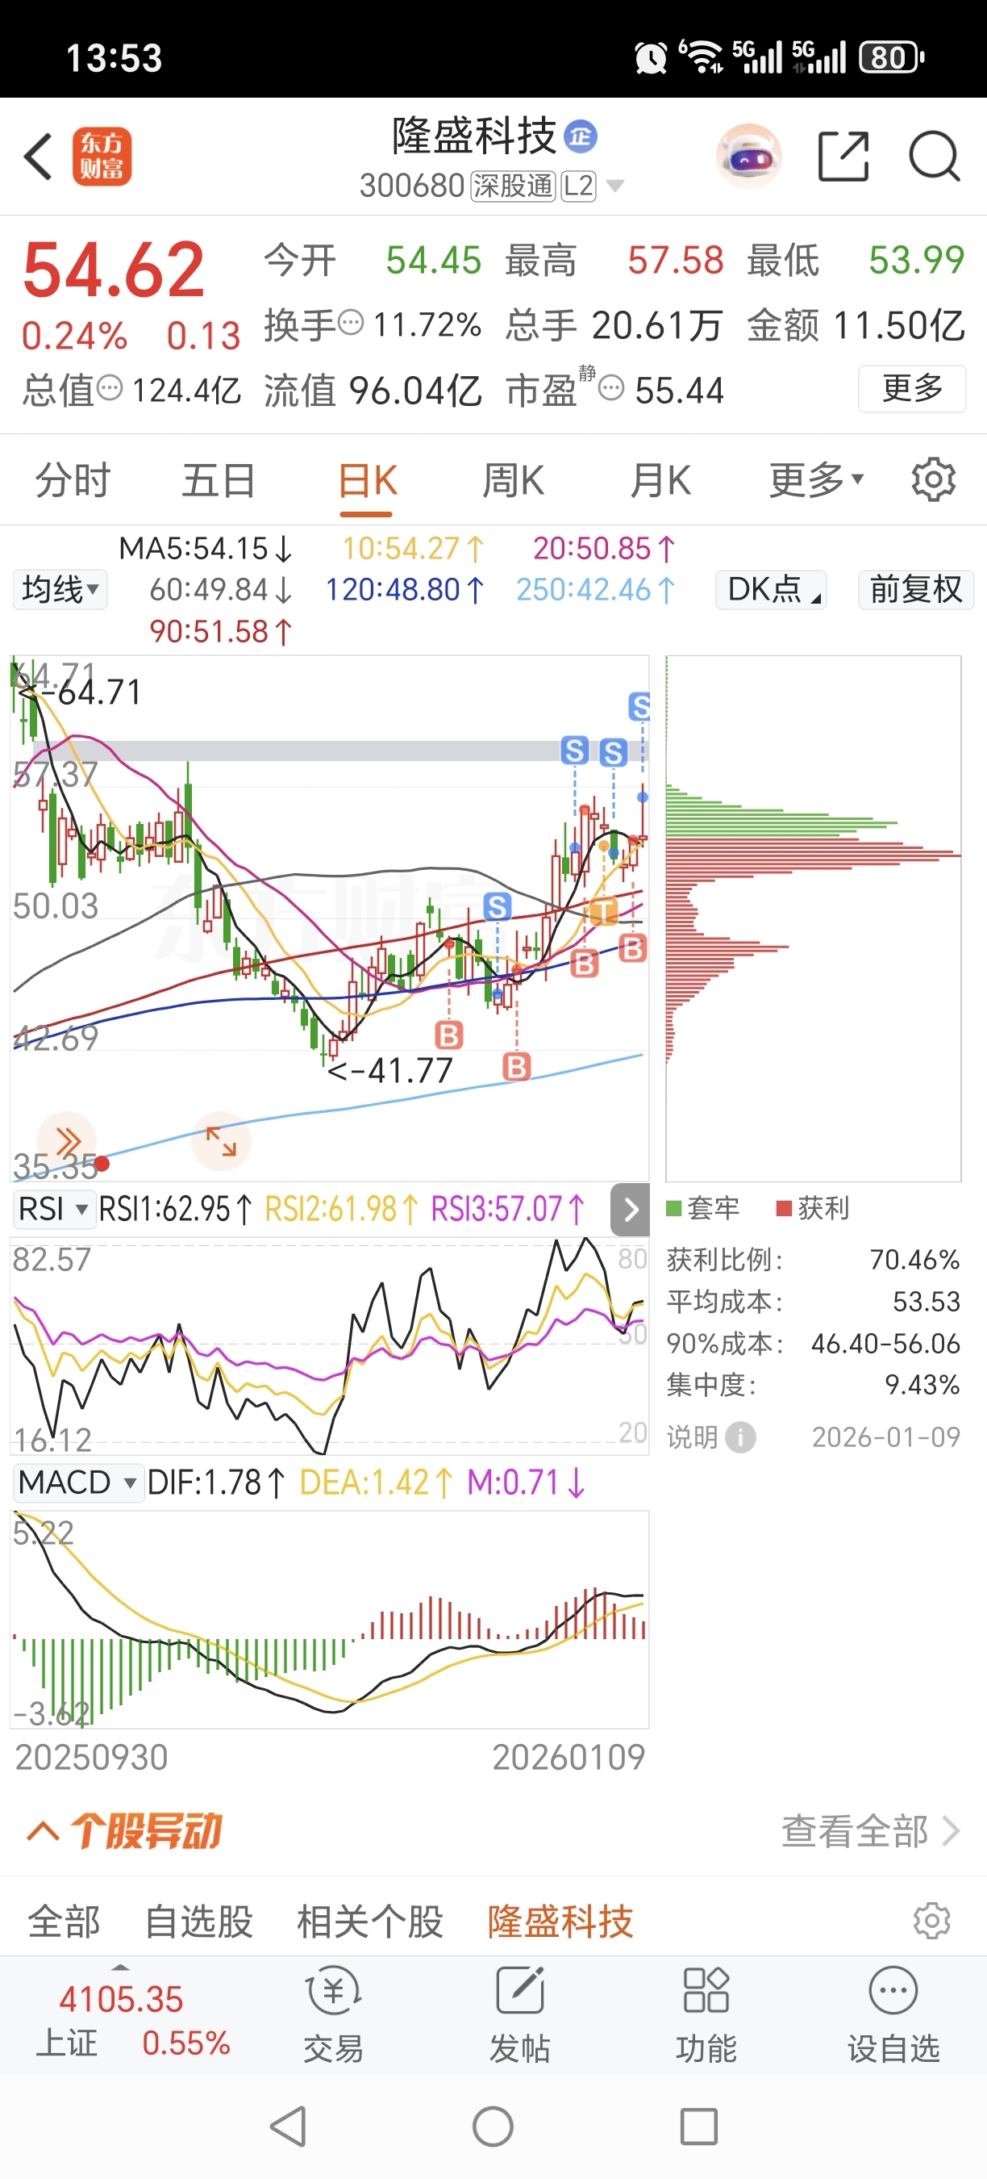The image size is (987, 2179).
Task: Open the 均线 indicator dropdown
Action: pyautogui.click(x=60, y=589)
